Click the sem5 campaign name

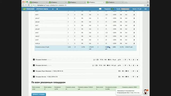37,15
